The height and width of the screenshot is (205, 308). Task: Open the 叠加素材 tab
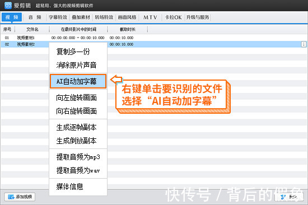point(81,17)
